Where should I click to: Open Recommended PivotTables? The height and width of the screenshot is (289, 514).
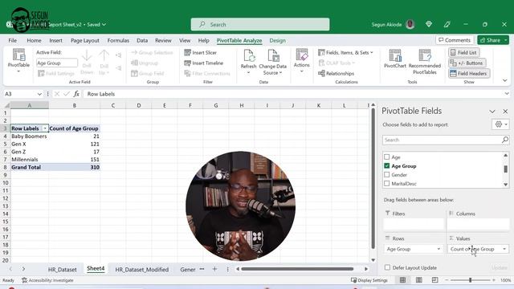(x=425, y=61)
